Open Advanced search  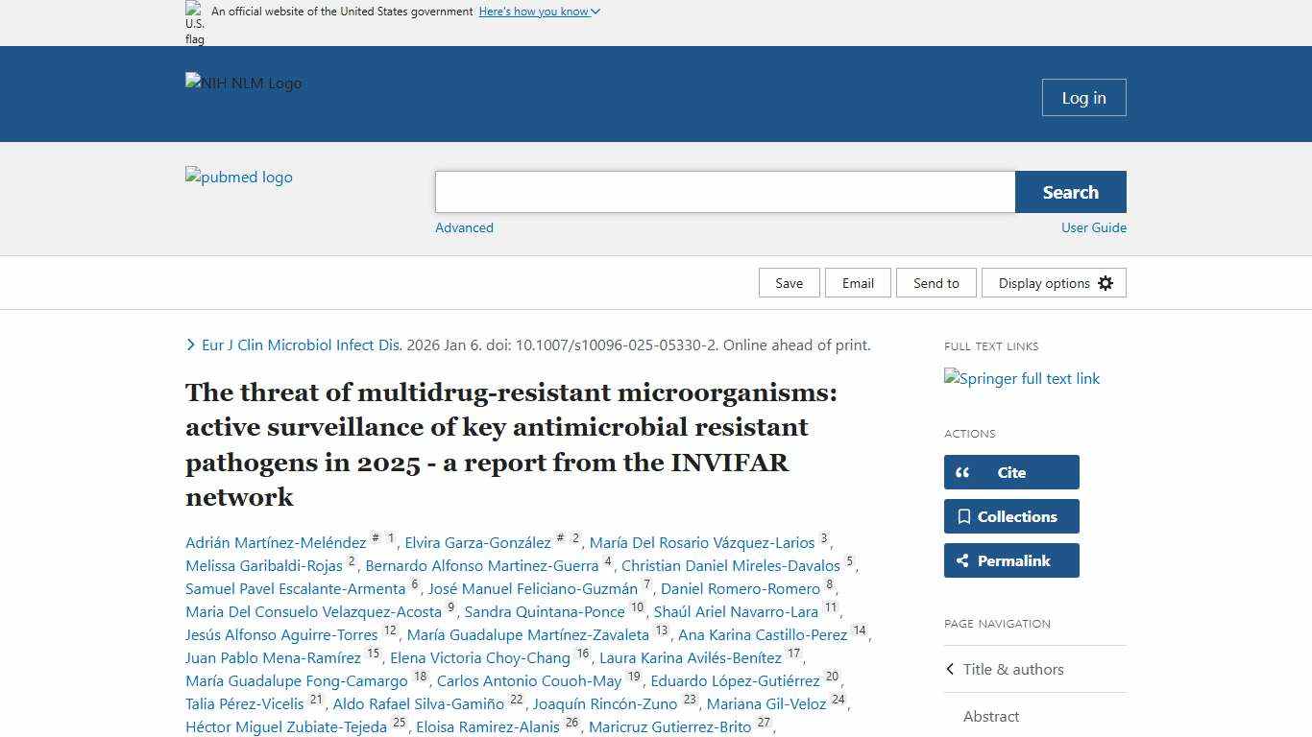[464, 227]
